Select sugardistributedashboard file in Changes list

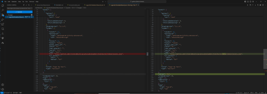(x=16, y=17)
